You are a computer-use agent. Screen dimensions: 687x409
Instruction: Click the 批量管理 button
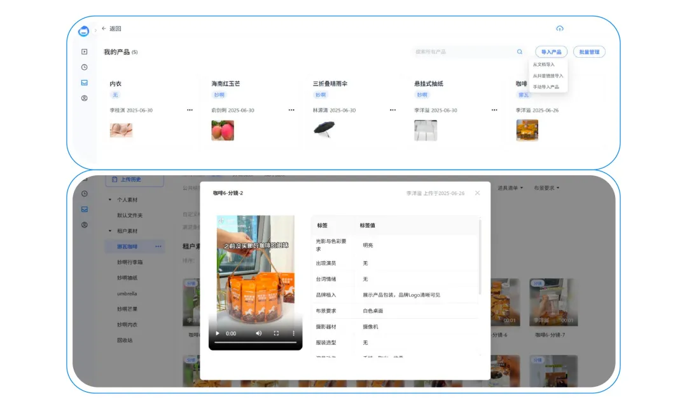pyautogui.click(x=590, y=51)
